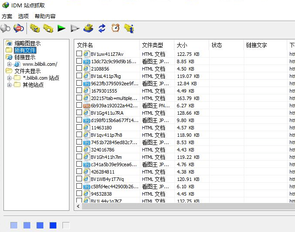Tick the checkbox for file 2108856
This screenshot has height=232, width=295.
pos(79,68)
